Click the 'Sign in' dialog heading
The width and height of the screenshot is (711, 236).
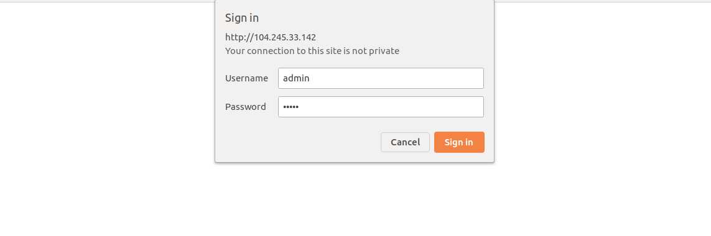(242, 18)
